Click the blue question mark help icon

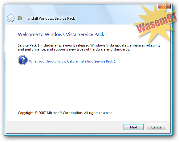(x=23, y=60)
